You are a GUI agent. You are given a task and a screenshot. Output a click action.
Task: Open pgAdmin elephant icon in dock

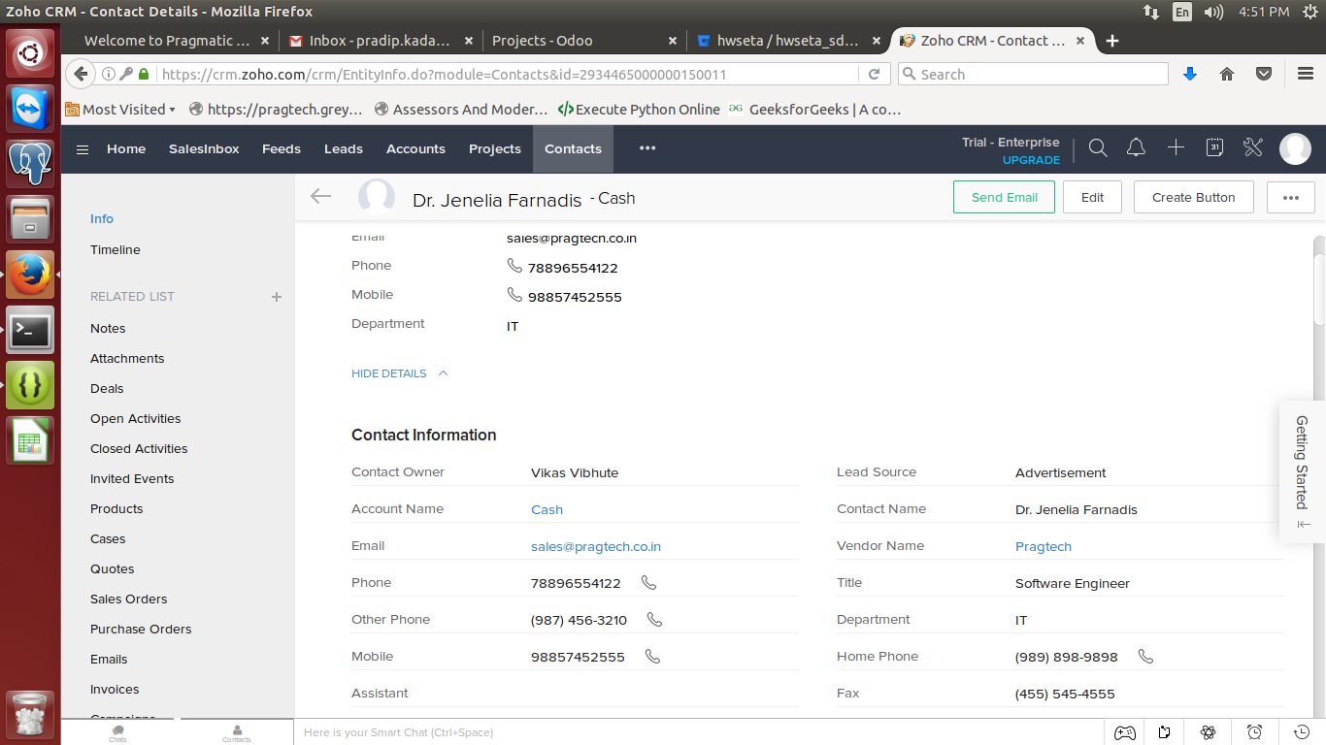tap(31, 162)
